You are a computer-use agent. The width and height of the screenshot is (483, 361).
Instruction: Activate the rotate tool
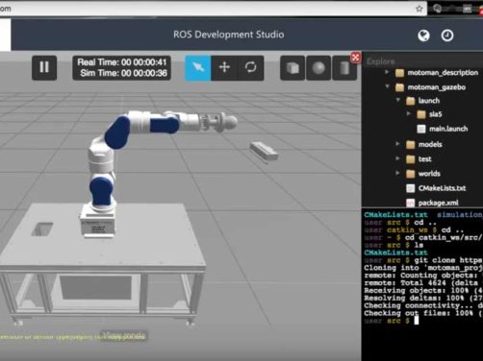click(251, 67)
